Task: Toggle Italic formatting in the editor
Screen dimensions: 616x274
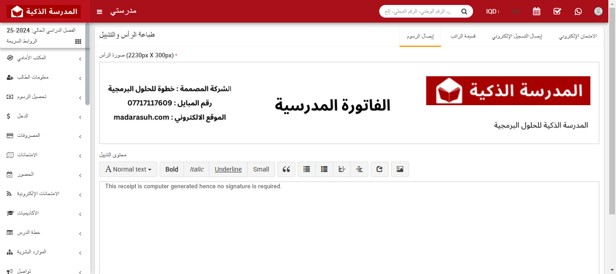Action: [x=196, y=169]
